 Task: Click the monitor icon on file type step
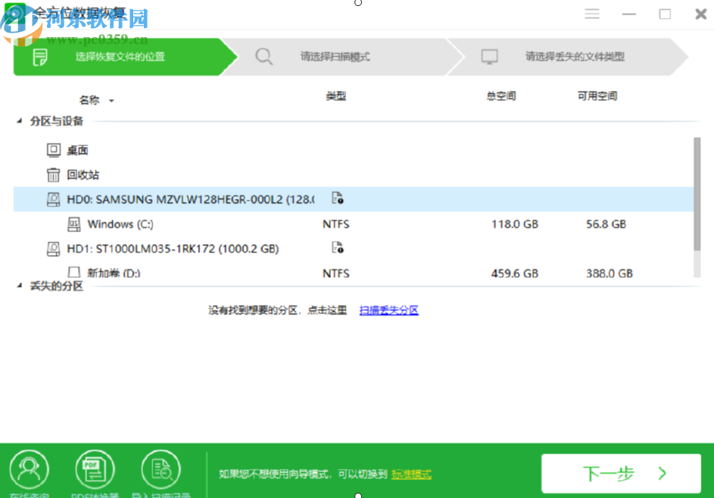click(490, 56)
